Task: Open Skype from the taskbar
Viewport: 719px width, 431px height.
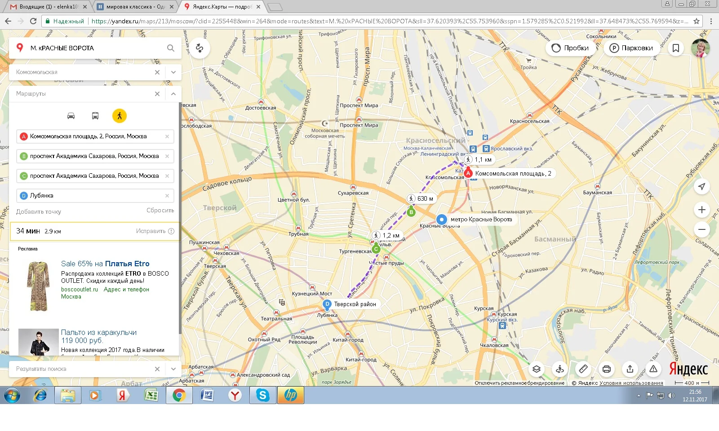Action: click(263, 396)
